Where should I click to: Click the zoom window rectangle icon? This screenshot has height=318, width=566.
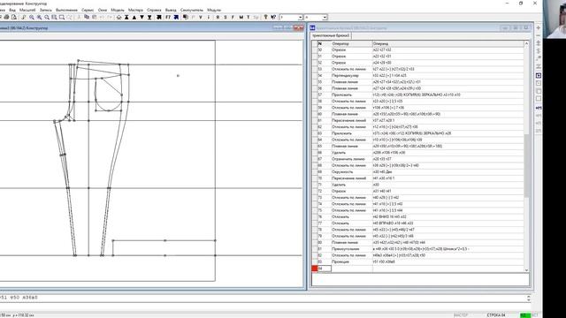click(x=62, y=17)
